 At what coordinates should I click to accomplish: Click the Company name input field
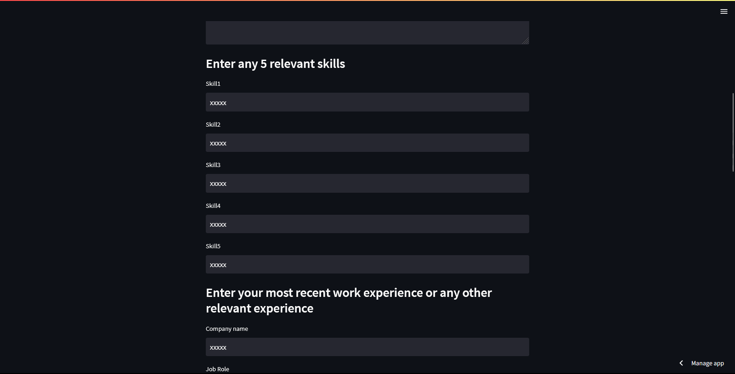pyautogui.click(x=367, y=347)
